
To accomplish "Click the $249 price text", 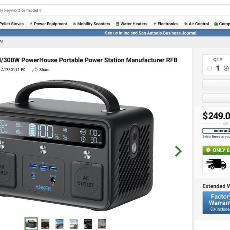I will [216, 116].
